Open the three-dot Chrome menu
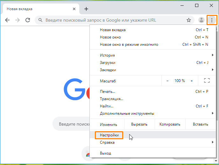Image resolution: width=219 pixels, height=165 pixels. (x=212, y=20)
